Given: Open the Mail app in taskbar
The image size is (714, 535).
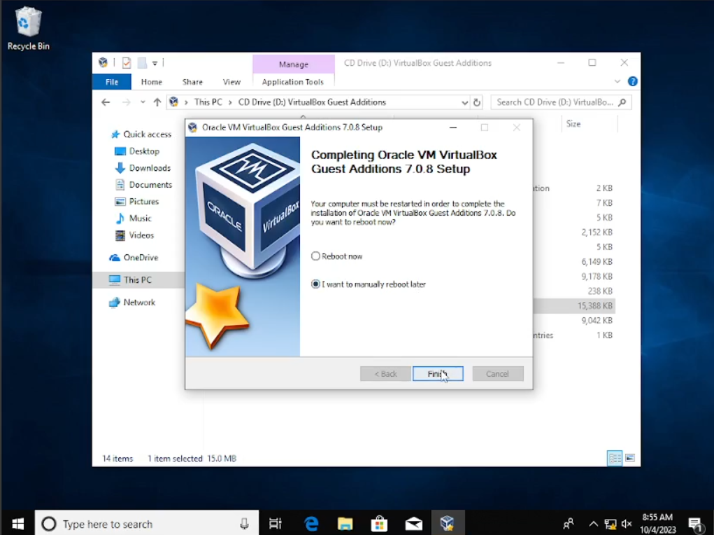Looking at the screenshot, I should 413,523.
